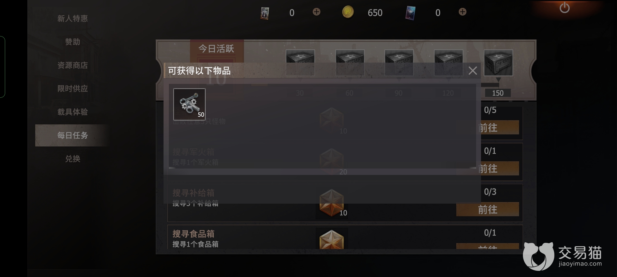
Task: Click the power icon at top right
Action: (565, 8)
